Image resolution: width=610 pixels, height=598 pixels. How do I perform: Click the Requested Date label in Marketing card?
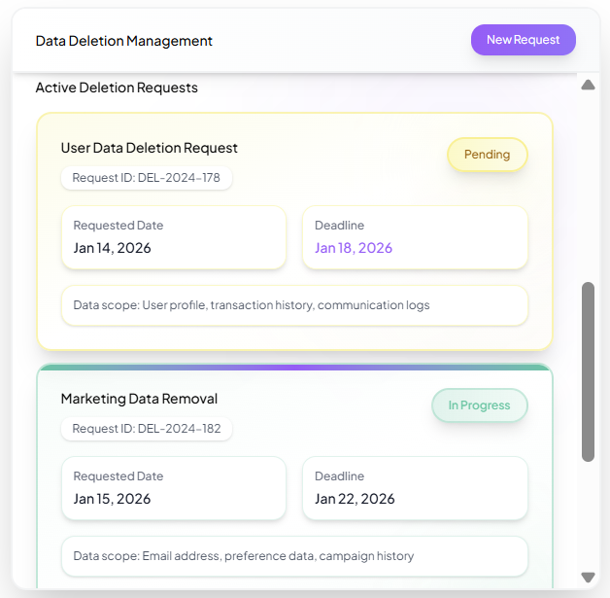[119, 476]
